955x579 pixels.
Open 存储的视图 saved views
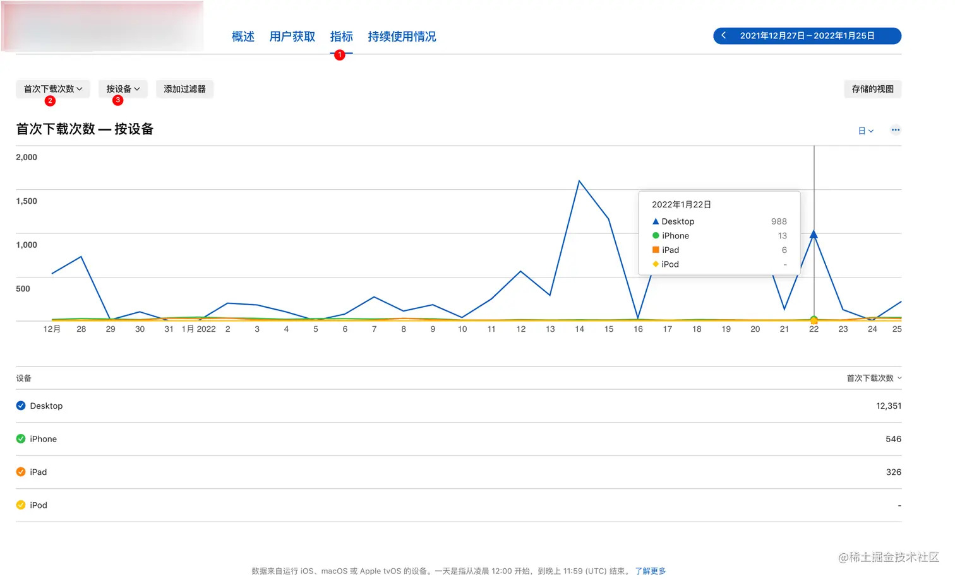[x=872, y=89]
